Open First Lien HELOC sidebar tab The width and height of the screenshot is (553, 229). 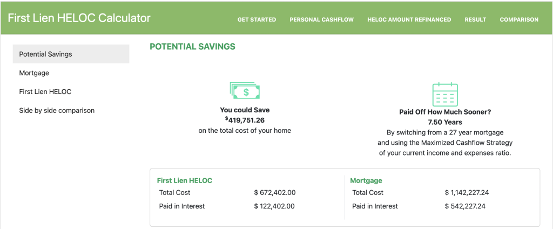point(45,92)
